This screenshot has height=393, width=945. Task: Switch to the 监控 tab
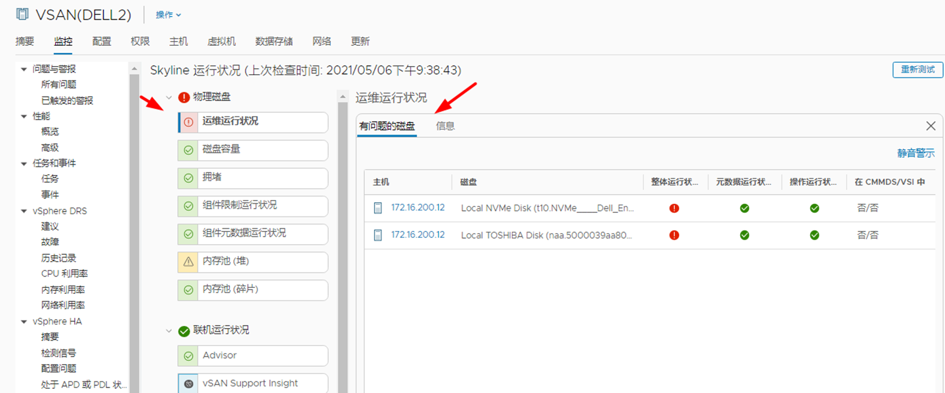[x=63, y=42]
